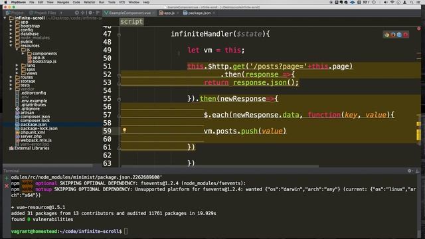Select composer.json in project tree
The height and width of the screenshot is (239, 425).
[35, 117]
